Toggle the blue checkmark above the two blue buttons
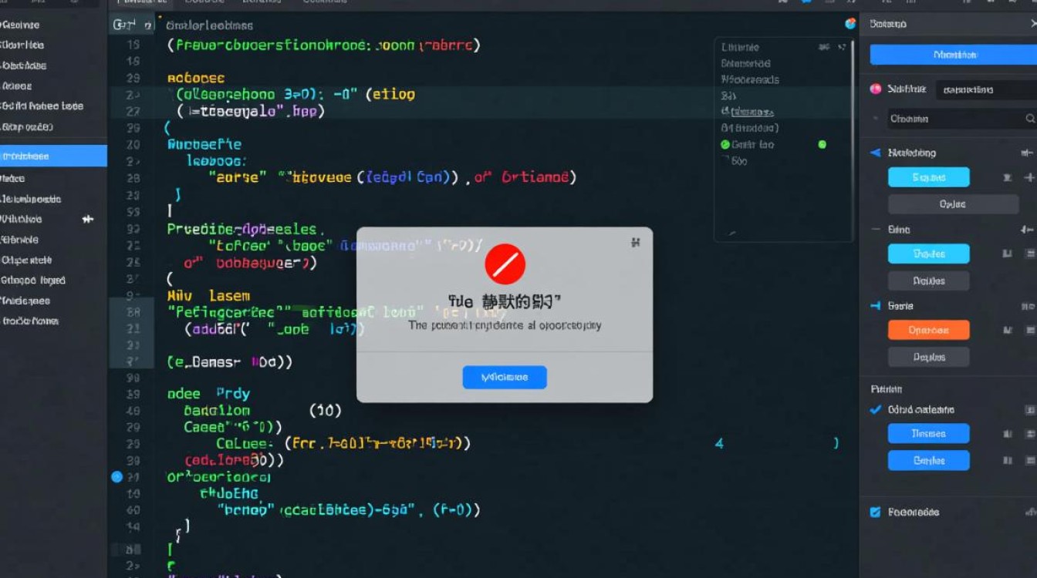The height and width of the screenshot is (578, 1037). click(x=875, y=409)
